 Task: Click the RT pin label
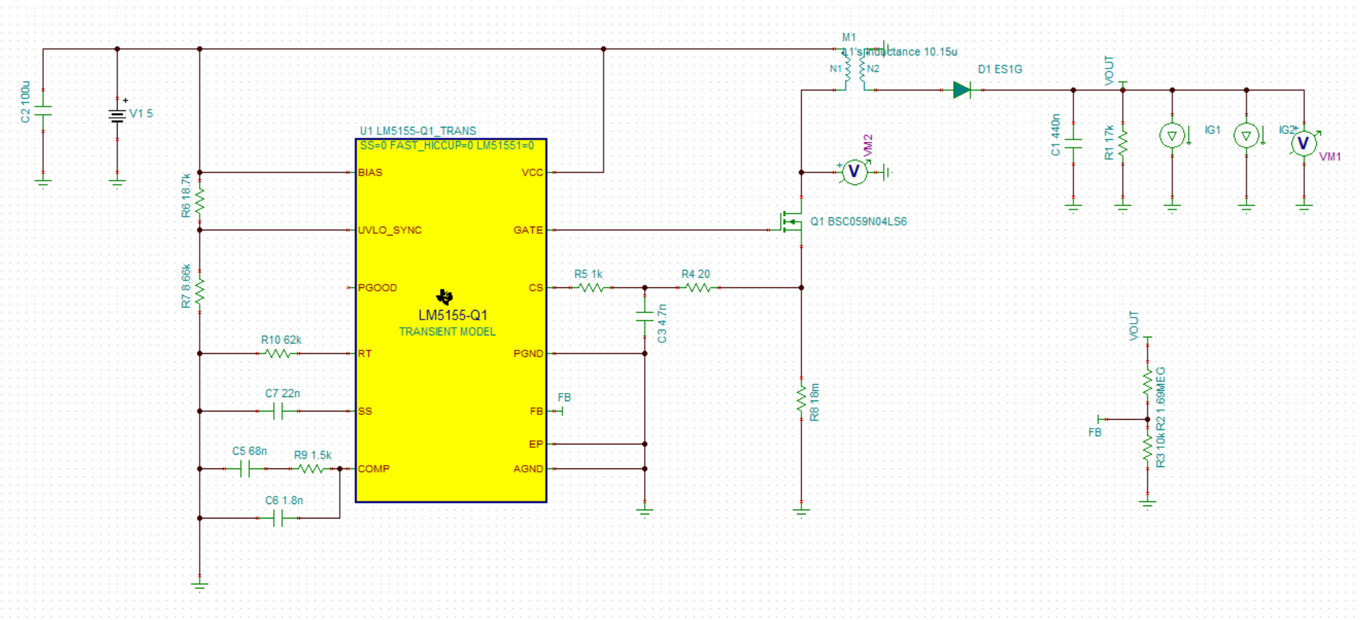(x=364, y=353)
